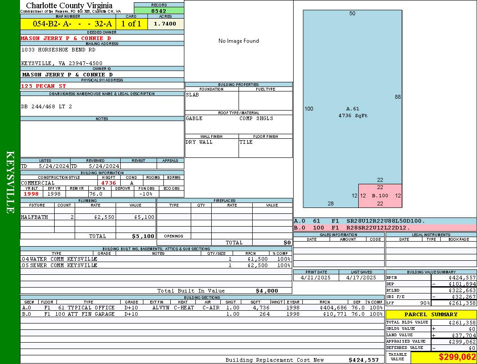The image size is (478, 364).
Task: Select the legal description DB 244/468 LT 2
Action: tap(46, 106)
